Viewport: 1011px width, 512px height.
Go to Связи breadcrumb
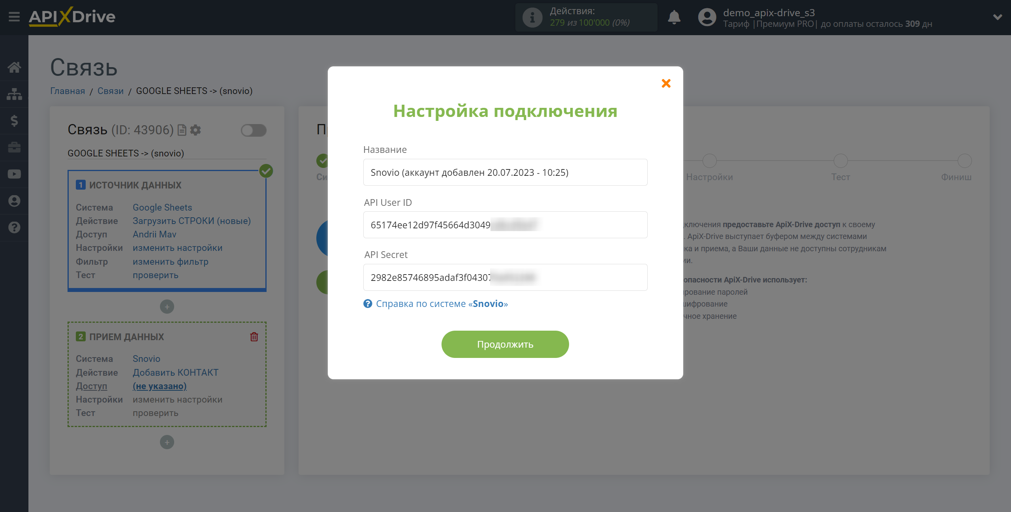pos(111,91)
